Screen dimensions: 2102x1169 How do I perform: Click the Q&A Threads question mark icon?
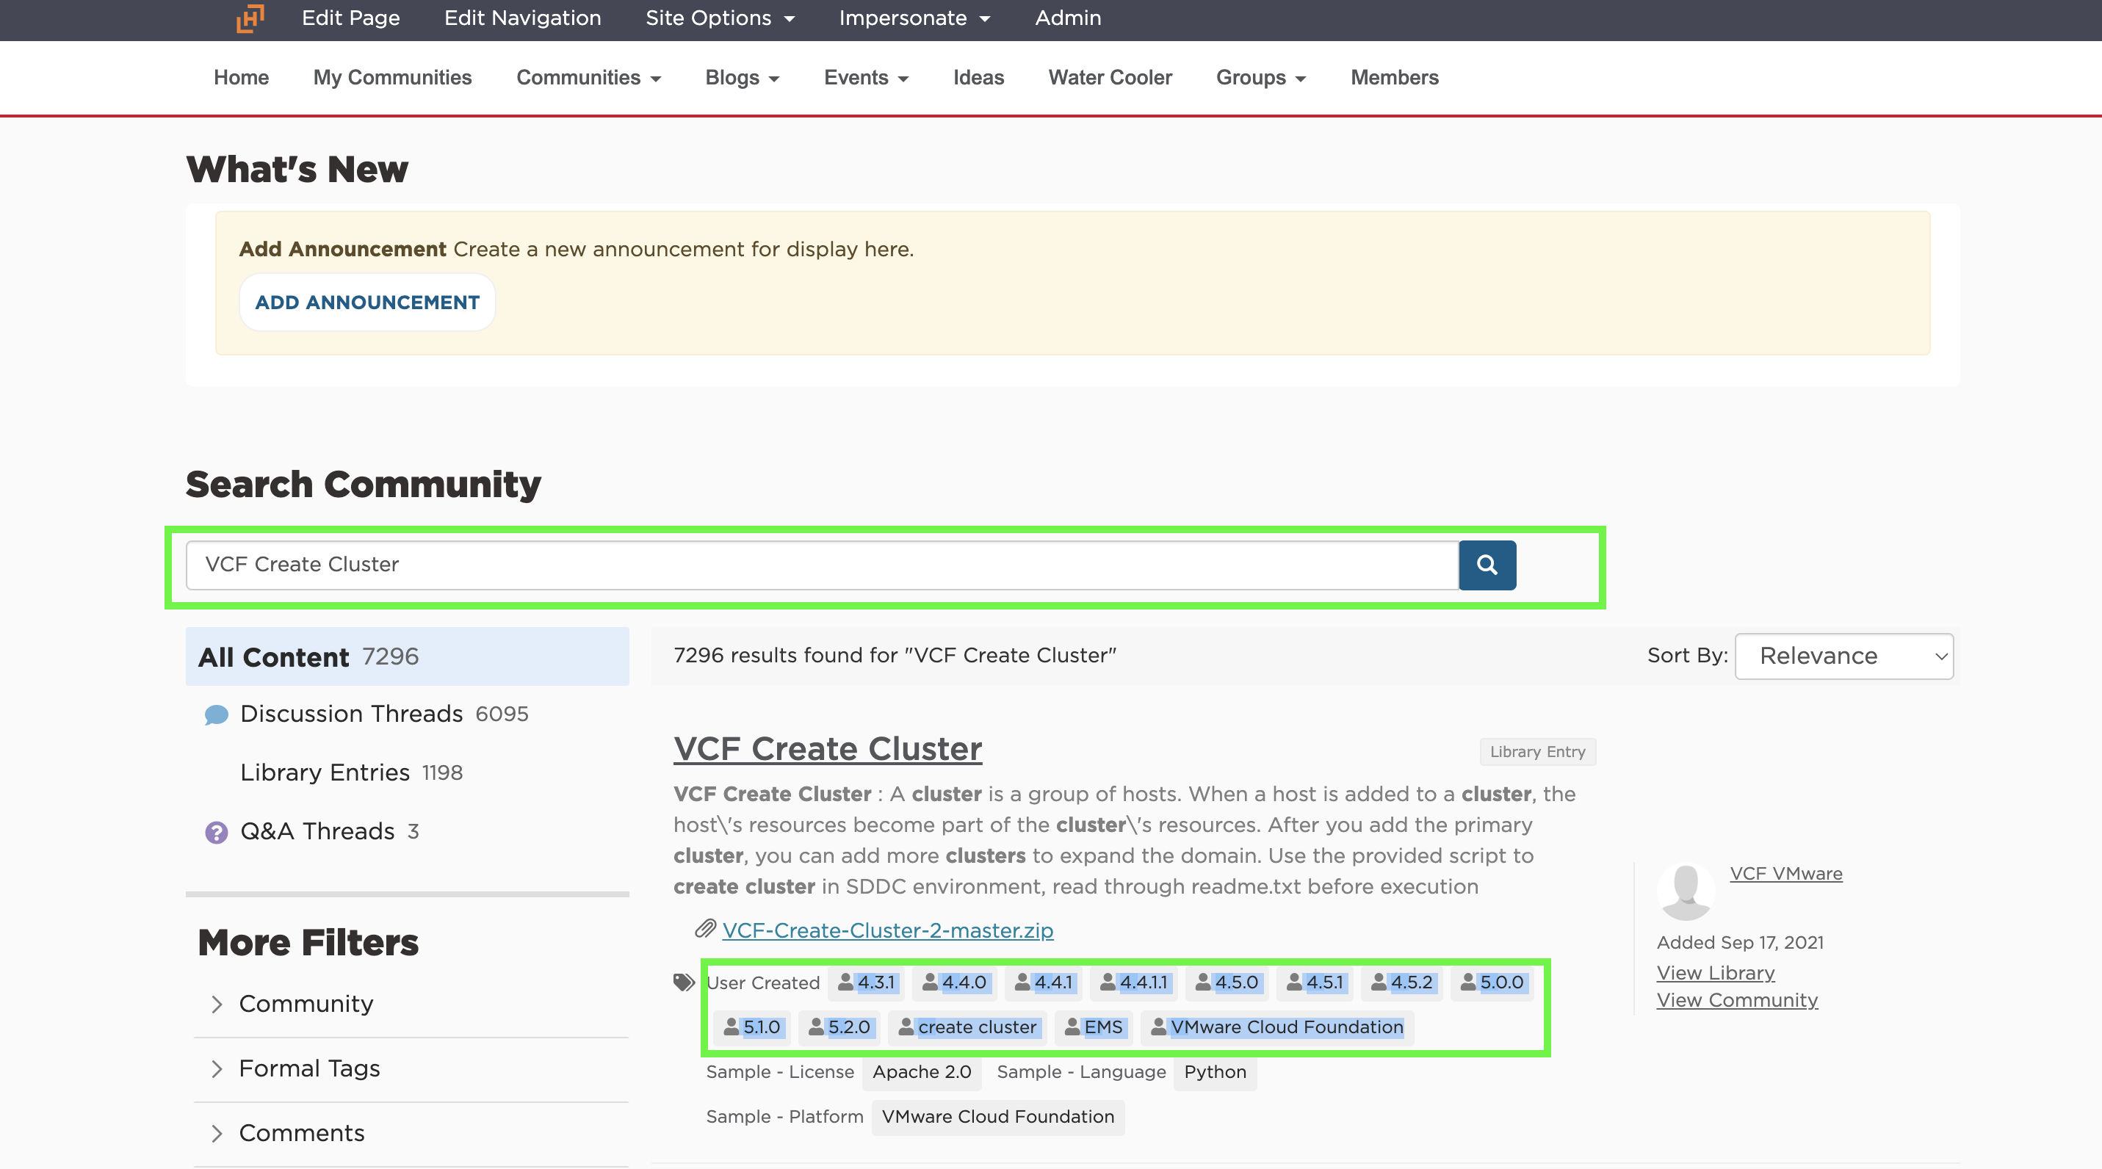pyautogui.click(x=216, y=832)
